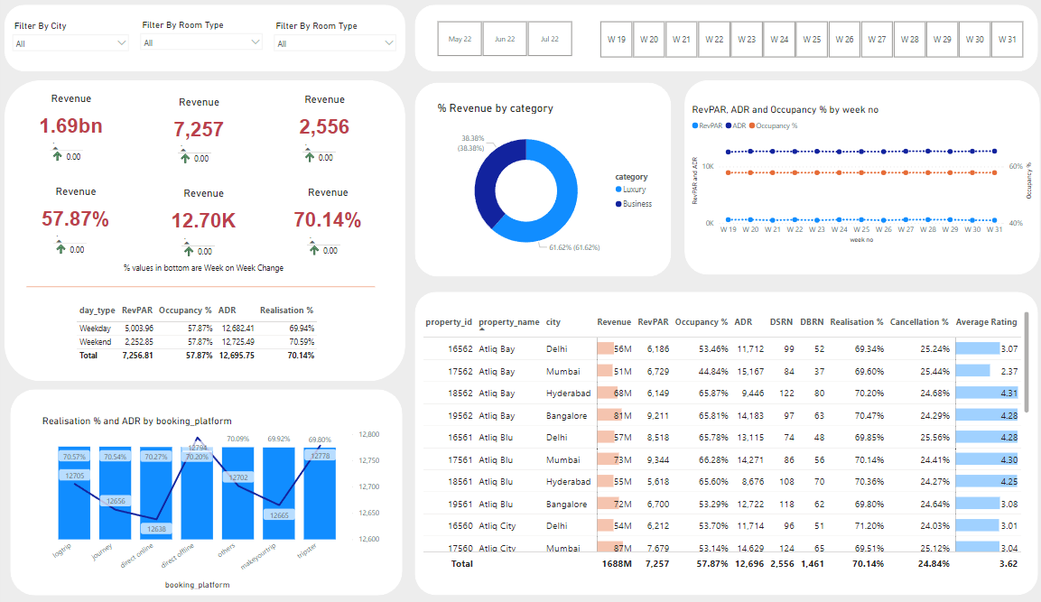Click the property table vertical scrollbar
1041x602 pixels.
tap(1027, 361)
